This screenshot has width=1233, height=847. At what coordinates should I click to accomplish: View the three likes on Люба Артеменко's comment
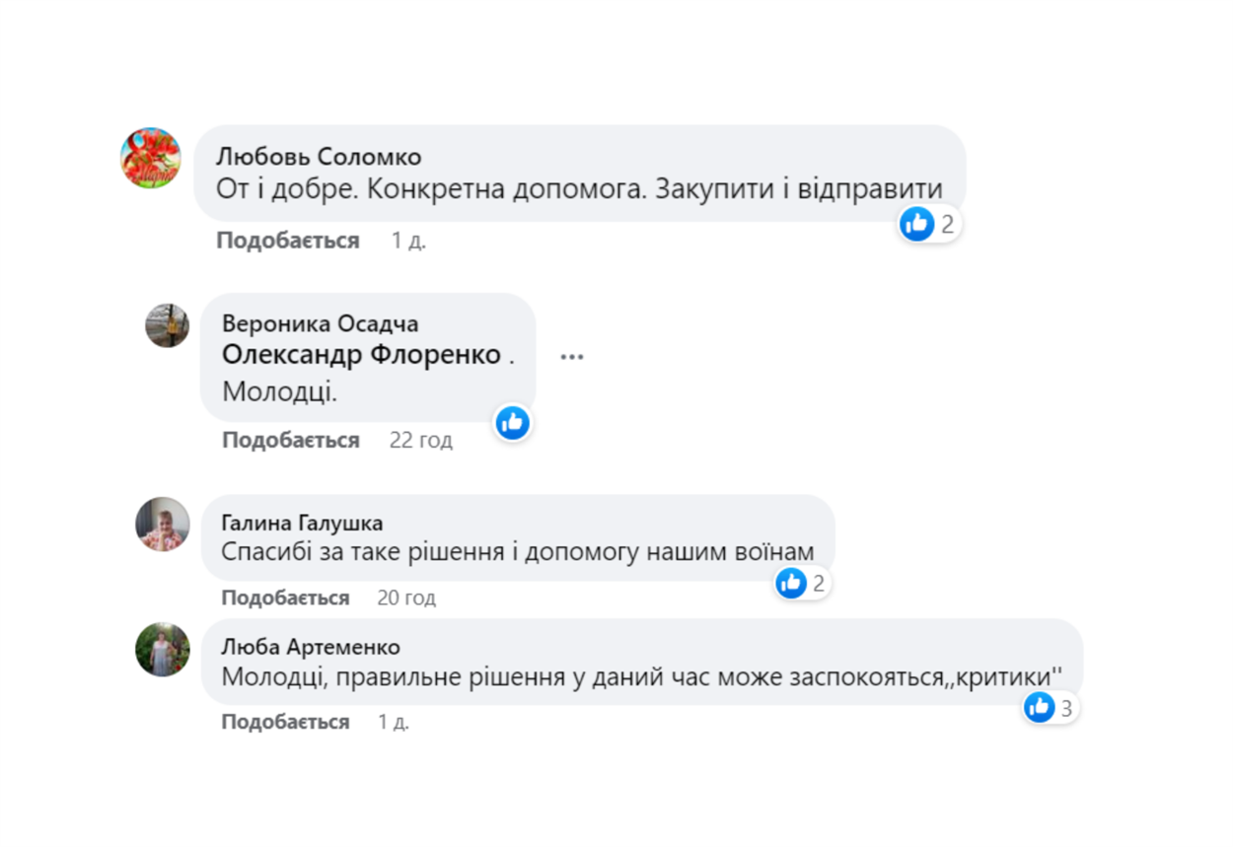1051,707
